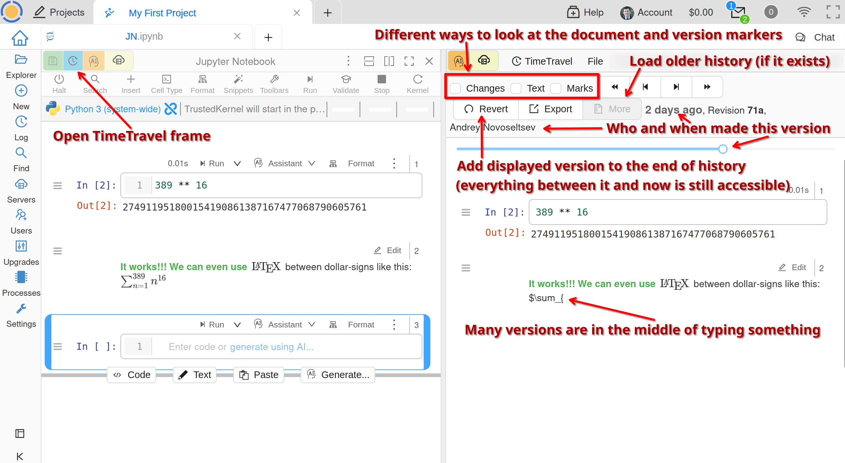845x463 pixels.
Task: Click the Kernel refresh icon
Action: [417, 79]
